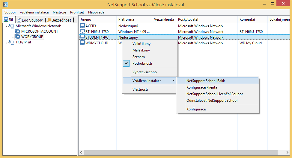The height and width of the screenshot is (158, 292).
Task: Click the MICROSOFTACCOUNT network icon
Action: click(17, 31)
